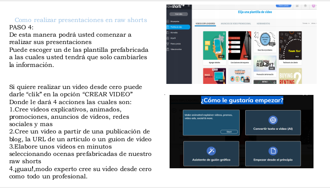Click the magic wand storyboard icon
The height and width of the screenshot is (188, 330).
[211, 151]
